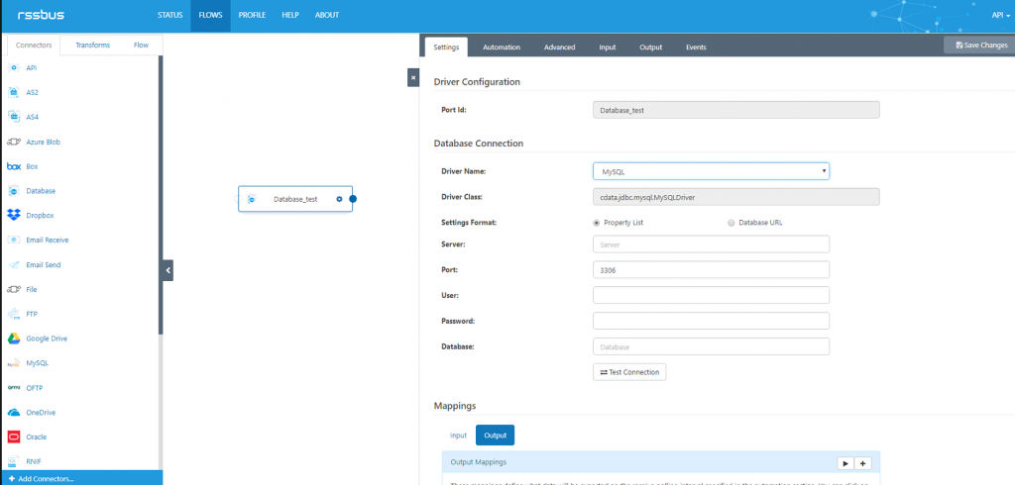Click the Box connector icon
Screen dimensions: 1015x485
14,166
